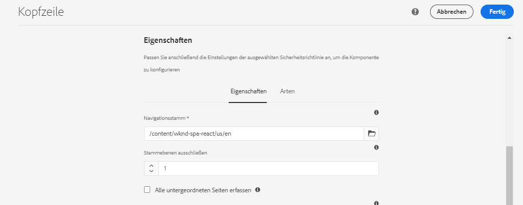Click the Kopfzeile dialog title
523x205 pixels.
point(41,12)
